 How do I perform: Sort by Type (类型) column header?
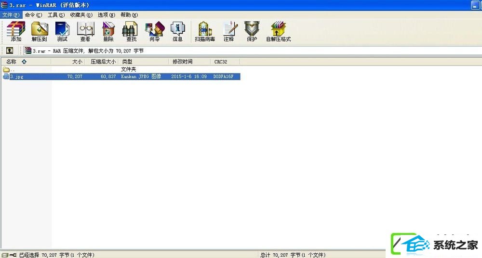[x=144, y=61]
